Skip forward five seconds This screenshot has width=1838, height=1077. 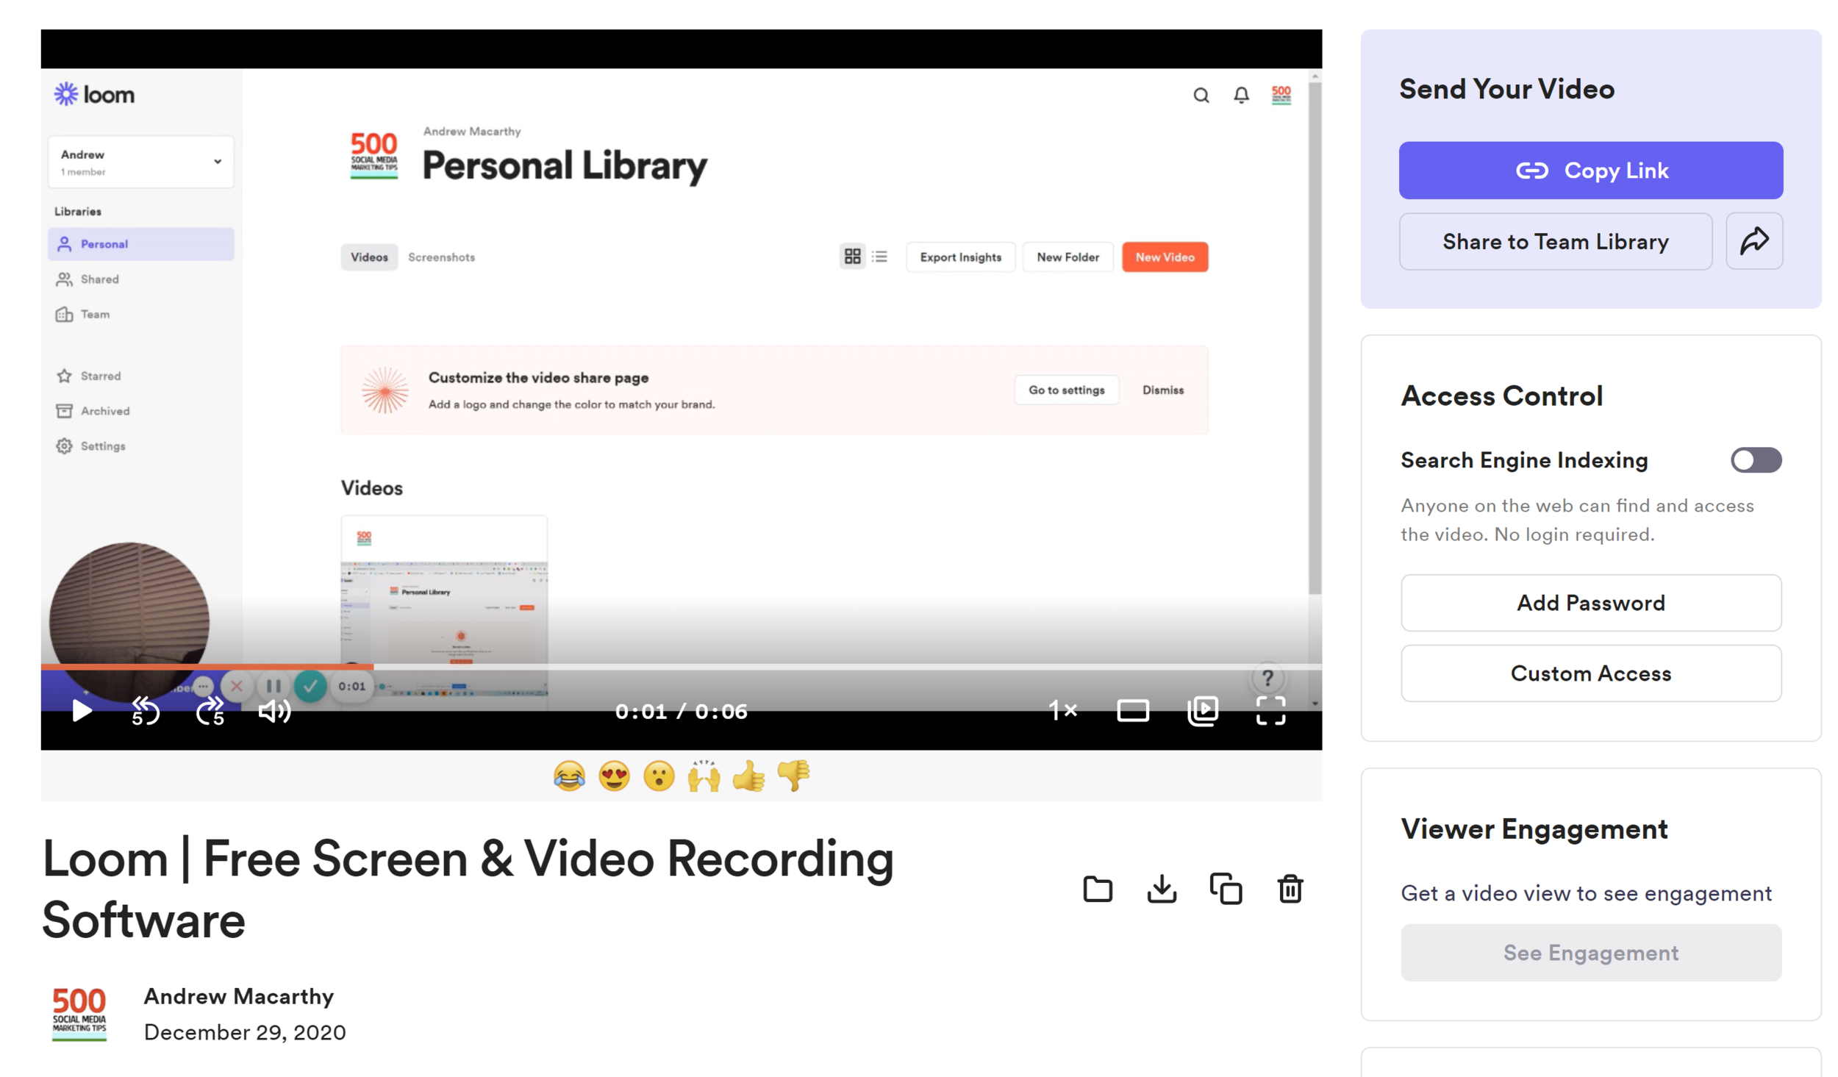click(210, 711)
